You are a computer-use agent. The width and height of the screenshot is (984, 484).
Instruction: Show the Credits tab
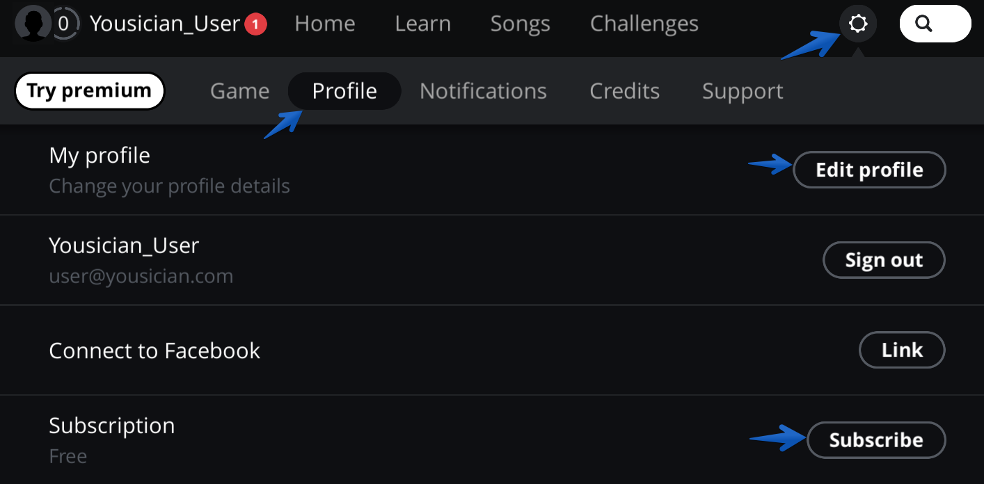coord(625,91)
